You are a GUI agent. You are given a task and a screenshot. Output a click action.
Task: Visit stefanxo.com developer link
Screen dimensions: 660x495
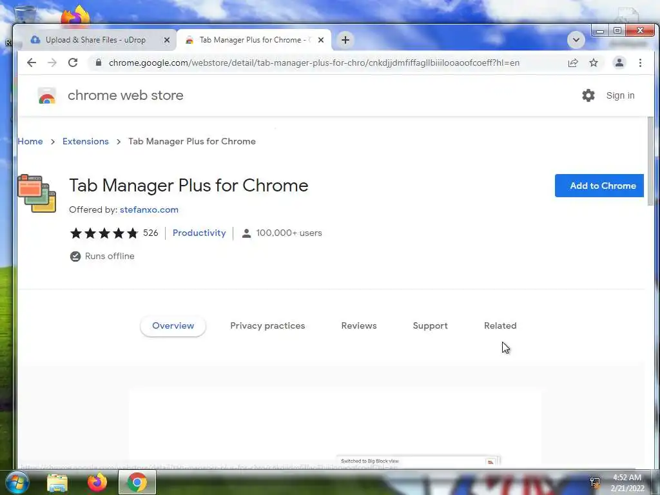pyautogui.click(x=149, y=209)
